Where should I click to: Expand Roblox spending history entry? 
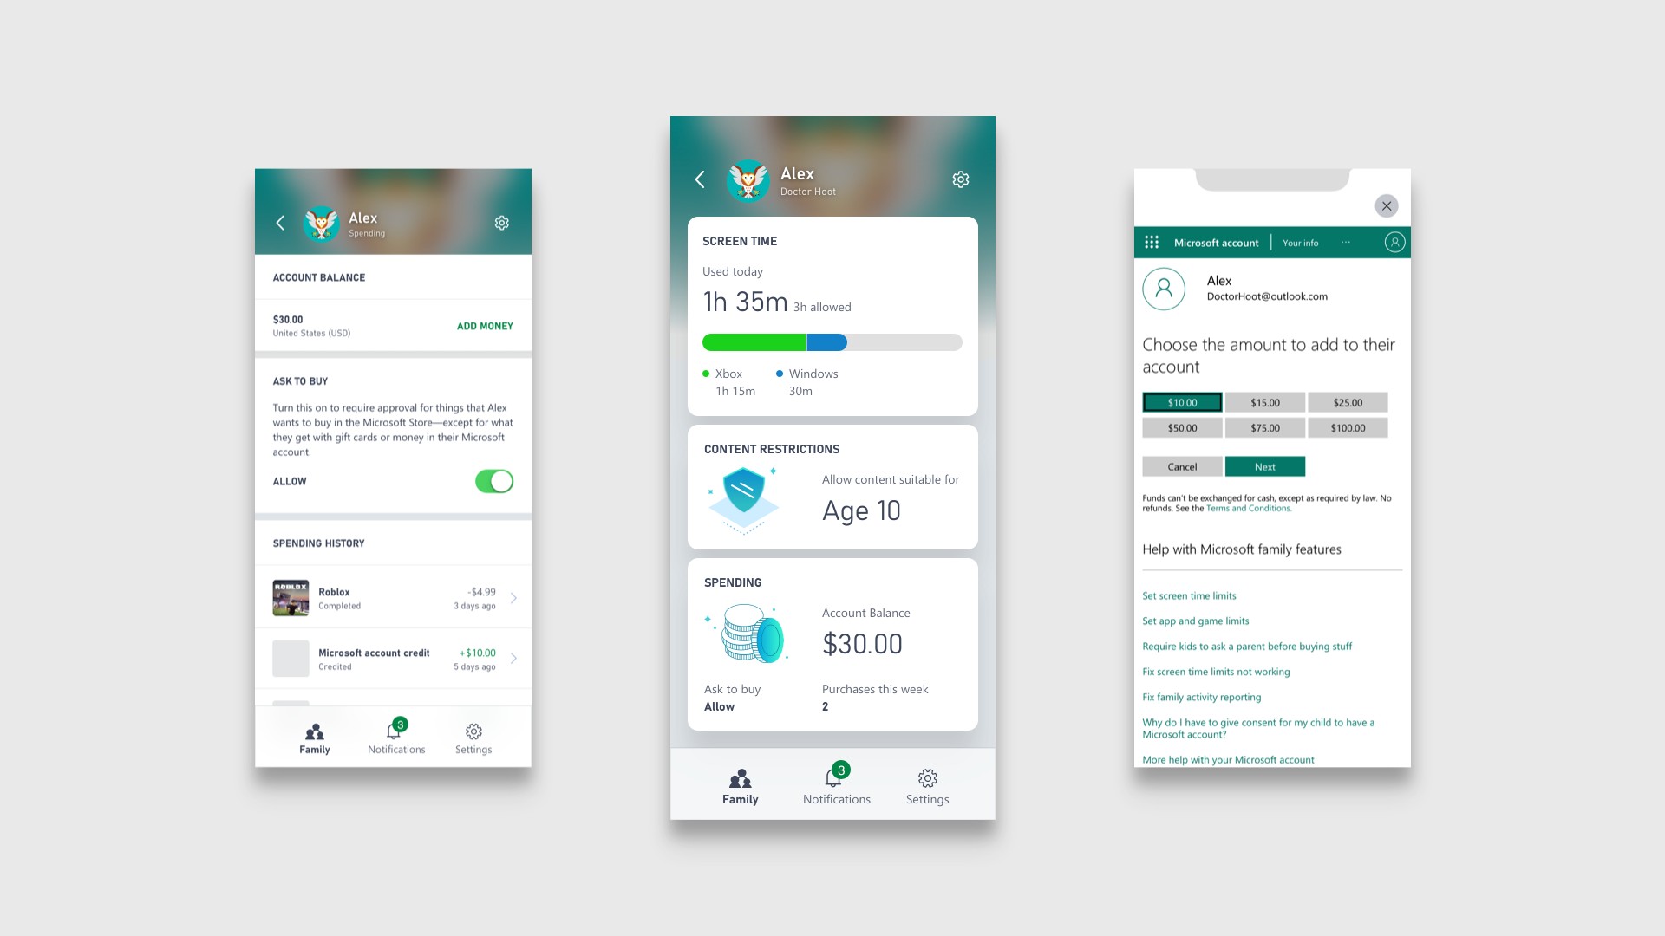[x=513, y=599]
